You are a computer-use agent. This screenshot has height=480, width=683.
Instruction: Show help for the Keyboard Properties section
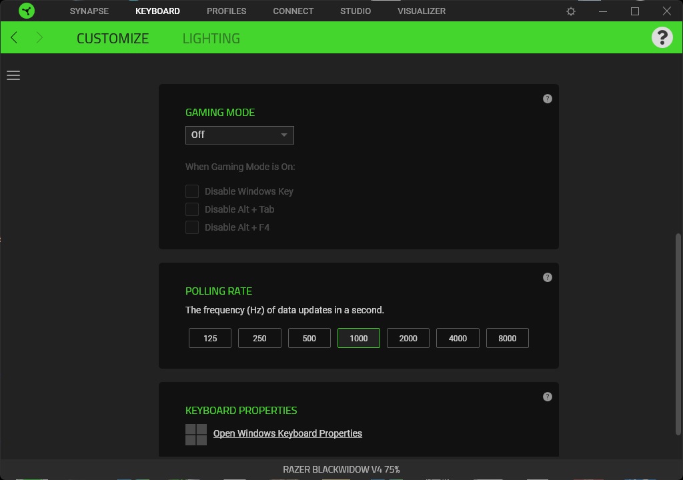pos(547,397)
